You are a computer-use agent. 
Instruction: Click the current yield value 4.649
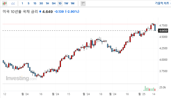(47, 12)
